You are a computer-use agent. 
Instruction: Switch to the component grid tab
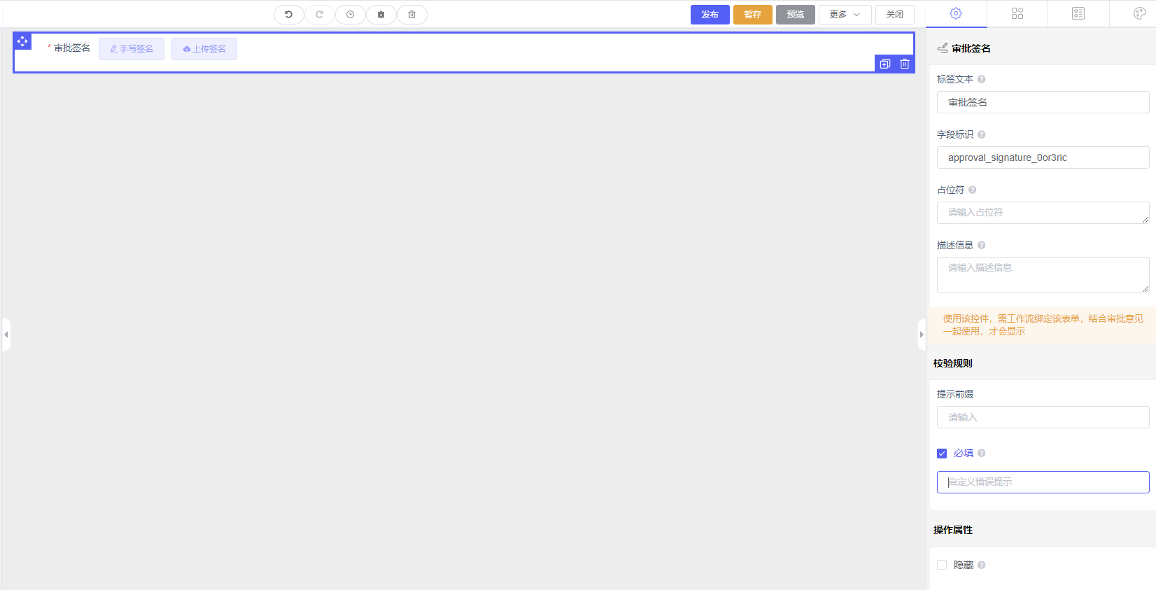[x=1017, y=13]
